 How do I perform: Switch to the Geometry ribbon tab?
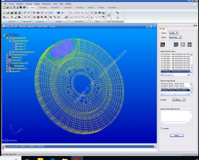[x=43, y=8]
